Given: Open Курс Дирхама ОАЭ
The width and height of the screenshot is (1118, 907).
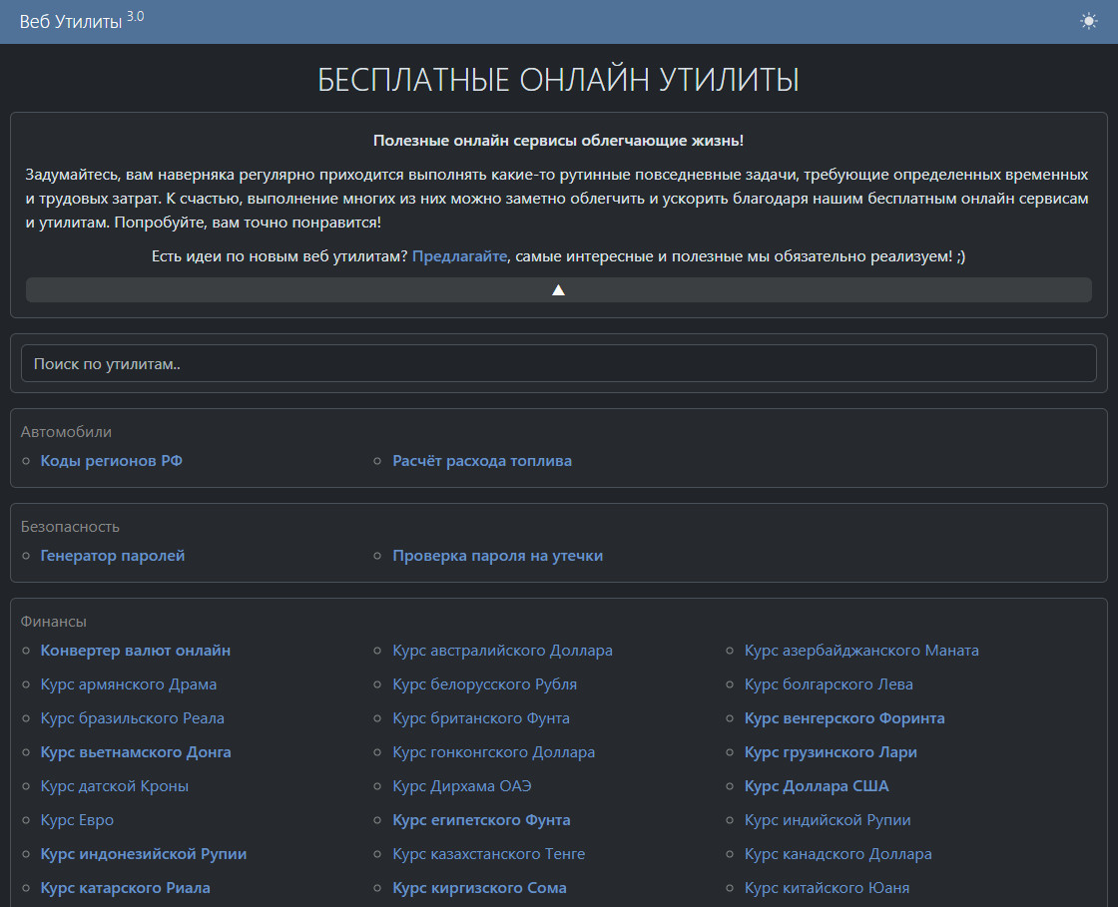Looking at the screenshot, I should (x=462, y=786).
